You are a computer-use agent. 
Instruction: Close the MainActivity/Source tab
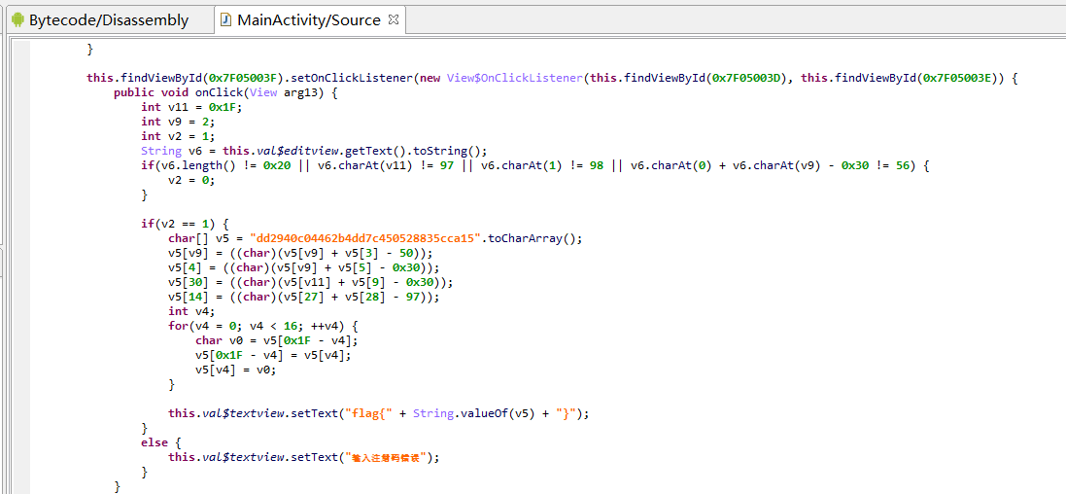tap(393, 19)
